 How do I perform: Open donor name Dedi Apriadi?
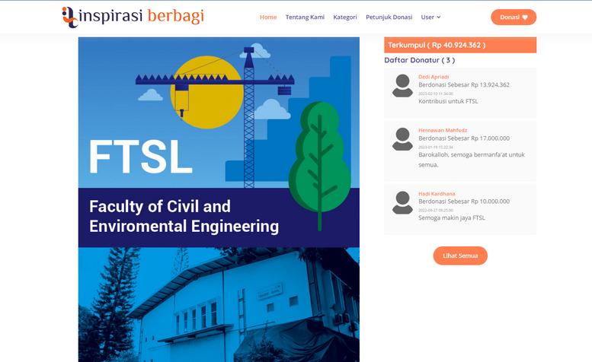click(434, 77)
